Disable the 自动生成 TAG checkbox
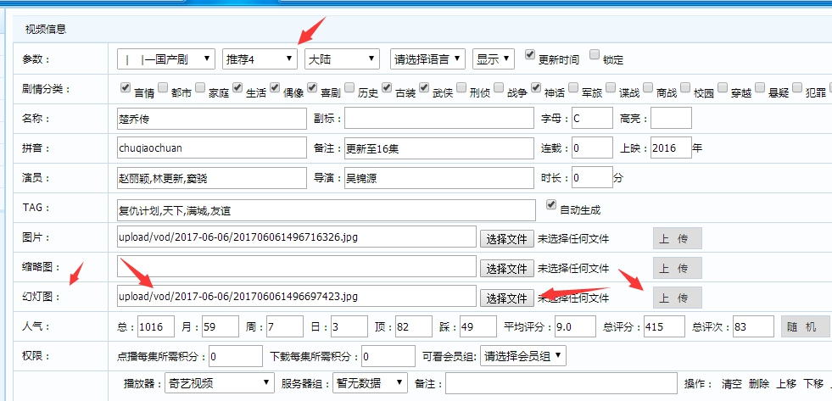 (552, 205)
